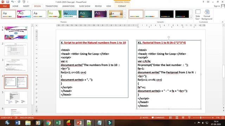Open Google Chrome from taskbar
The width and height of the screenshot is (225, 126).
pos(49,123)
